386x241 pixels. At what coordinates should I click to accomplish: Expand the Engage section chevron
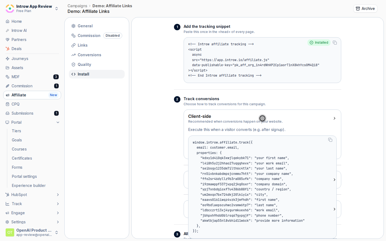tap(58, 213)
